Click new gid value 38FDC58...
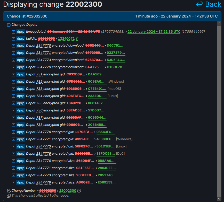The image size is (224, 202). click(x=106, y=154)
